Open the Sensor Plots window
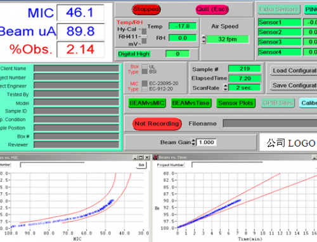This screenshot has width=317, height=242. pos(236,103)
